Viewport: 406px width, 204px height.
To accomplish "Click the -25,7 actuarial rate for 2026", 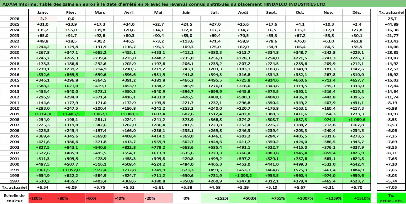I will tap(391, 19).
